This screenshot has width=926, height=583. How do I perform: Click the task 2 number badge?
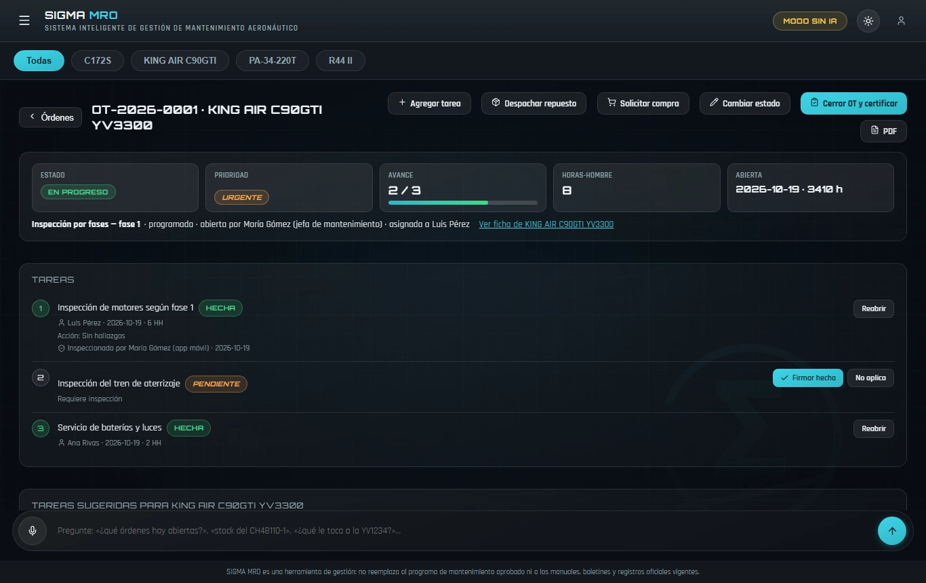[x=41, y=378]
